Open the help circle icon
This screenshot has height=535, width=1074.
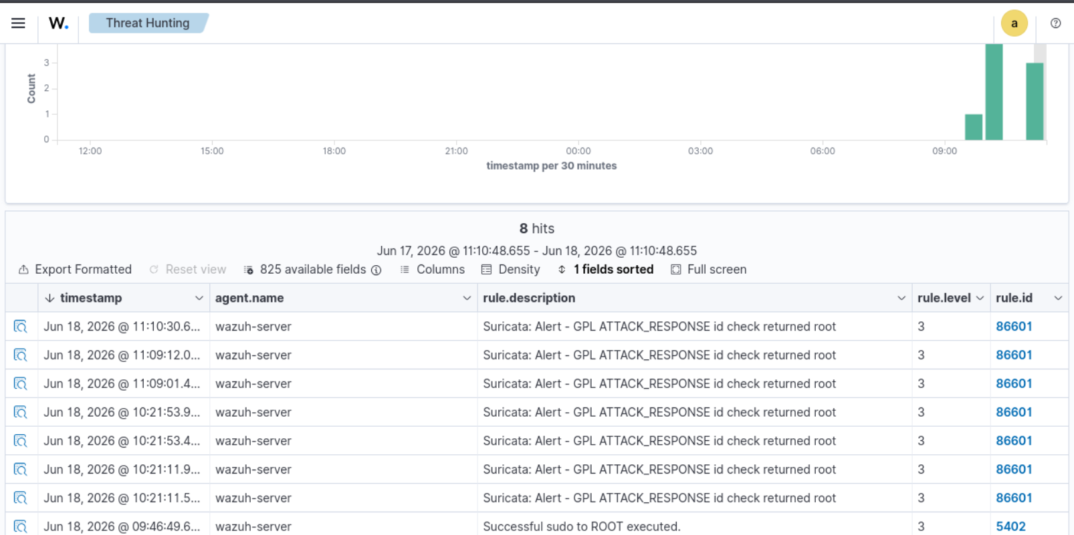click(1055, 23)
